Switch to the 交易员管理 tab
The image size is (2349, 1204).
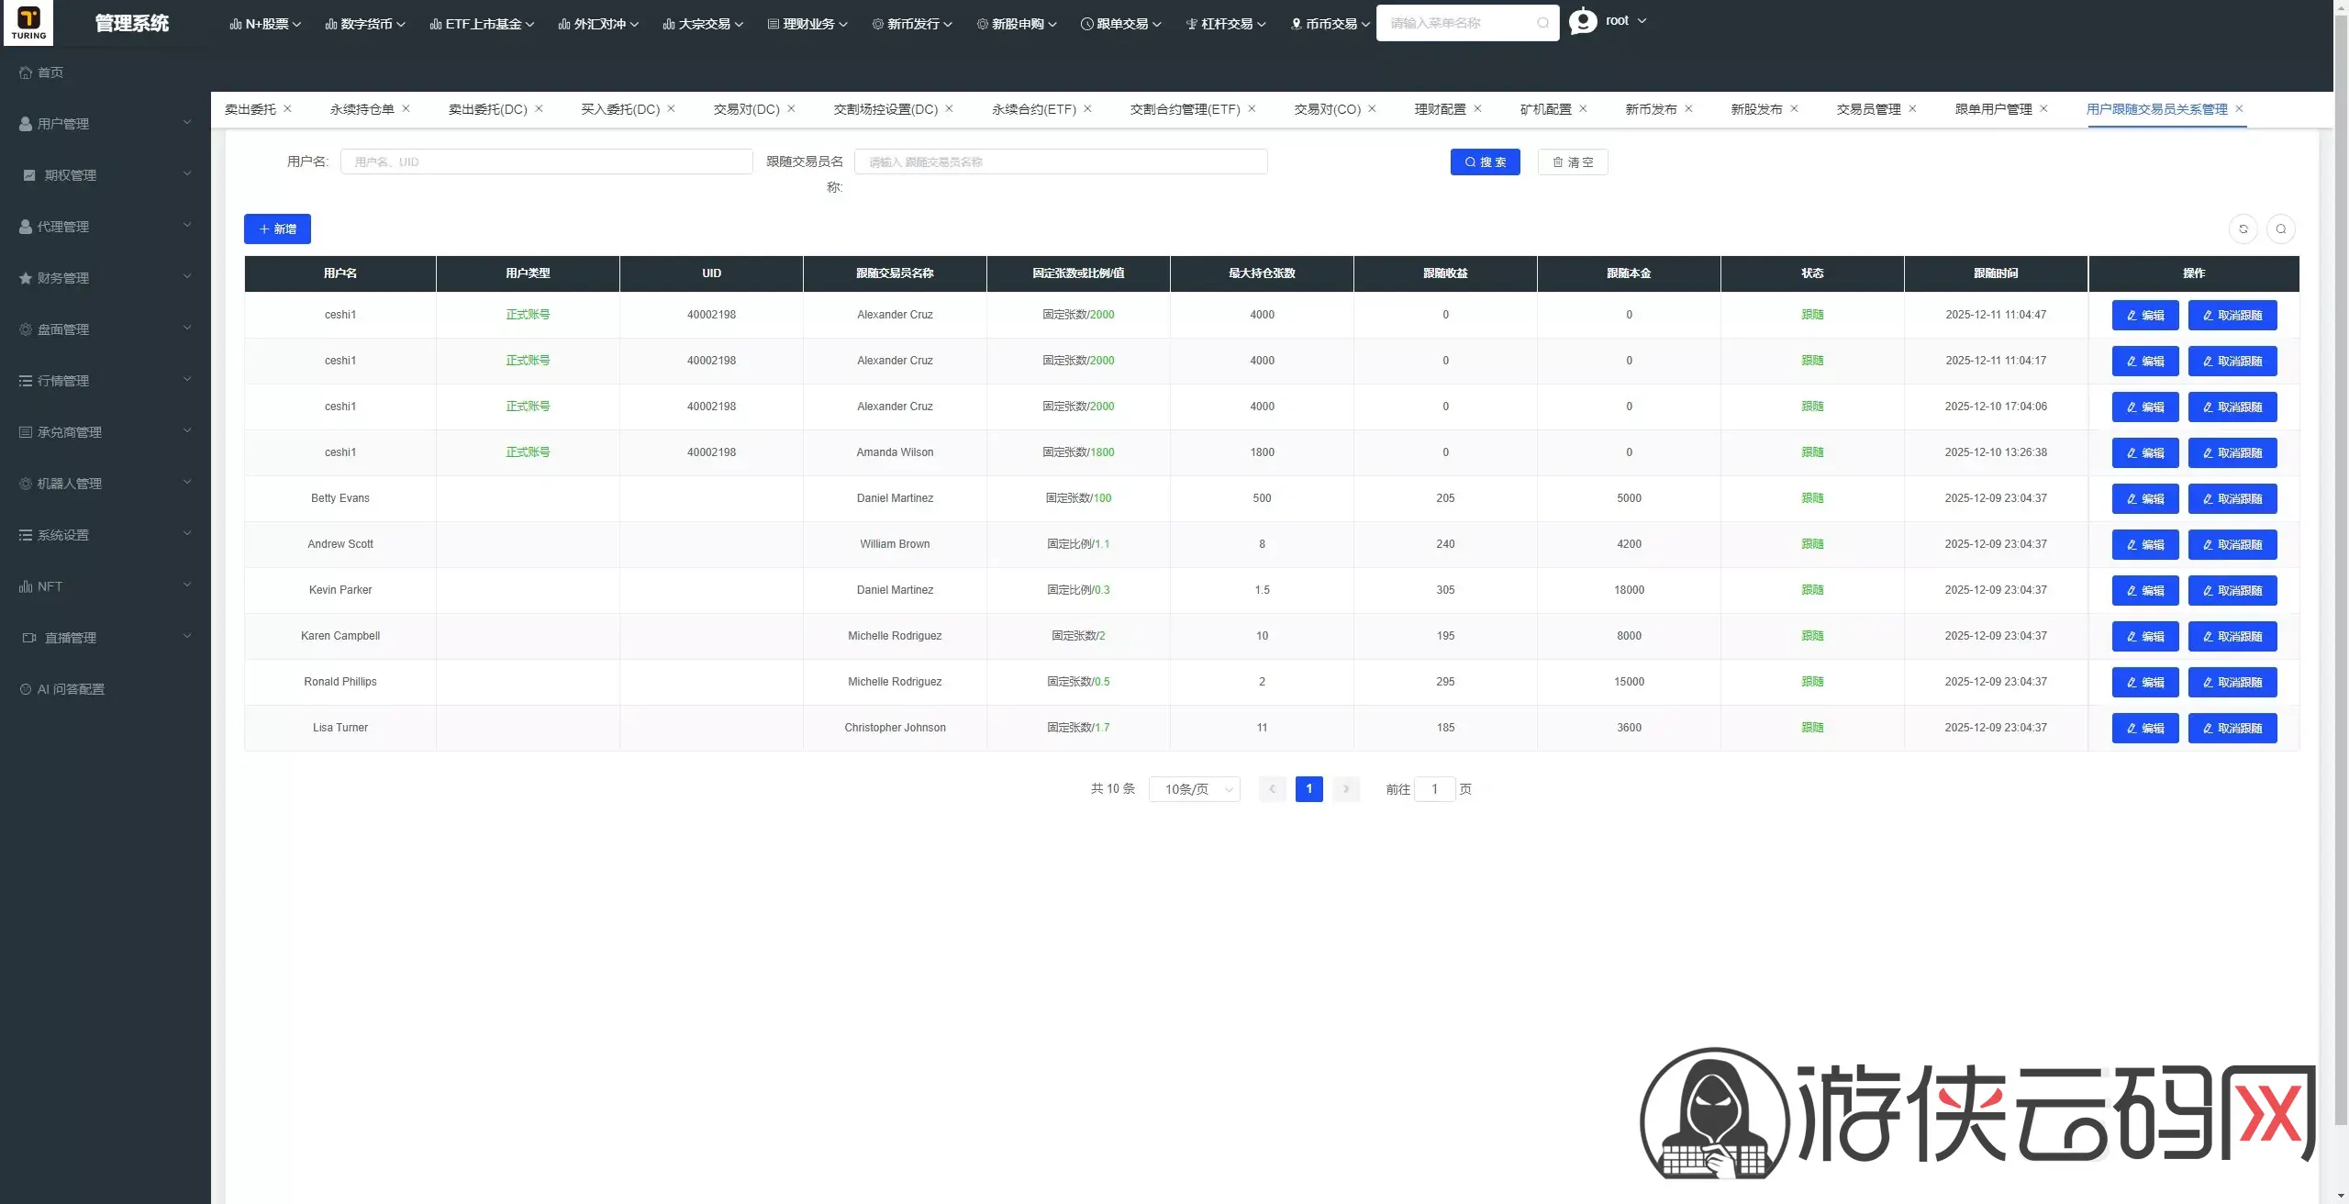[x=1868, y=109]
